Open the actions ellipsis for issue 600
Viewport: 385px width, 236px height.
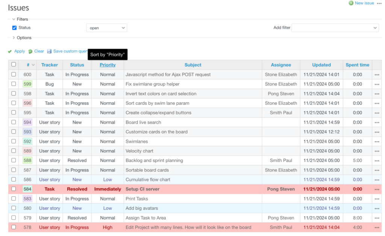(376, 74)
